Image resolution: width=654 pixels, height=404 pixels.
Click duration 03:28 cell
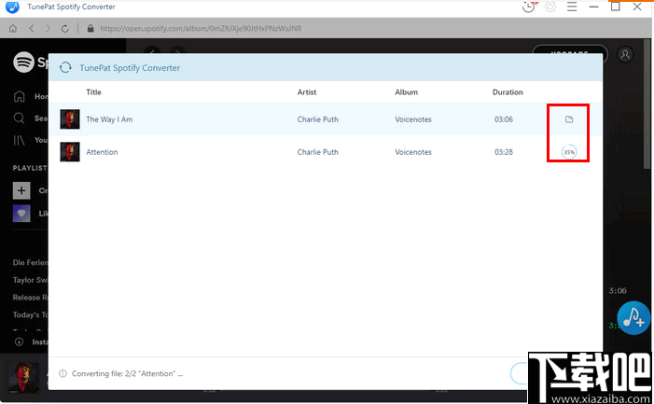[x=504, y=152]
